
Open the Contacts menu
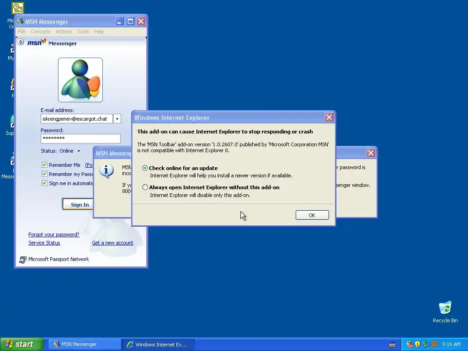click(41, 32)
